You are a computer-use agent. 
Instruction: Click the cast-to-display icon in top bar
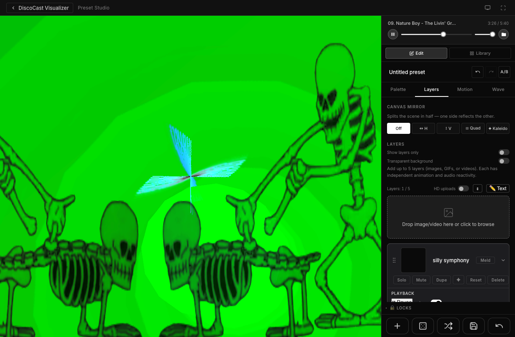pos(487,8)
